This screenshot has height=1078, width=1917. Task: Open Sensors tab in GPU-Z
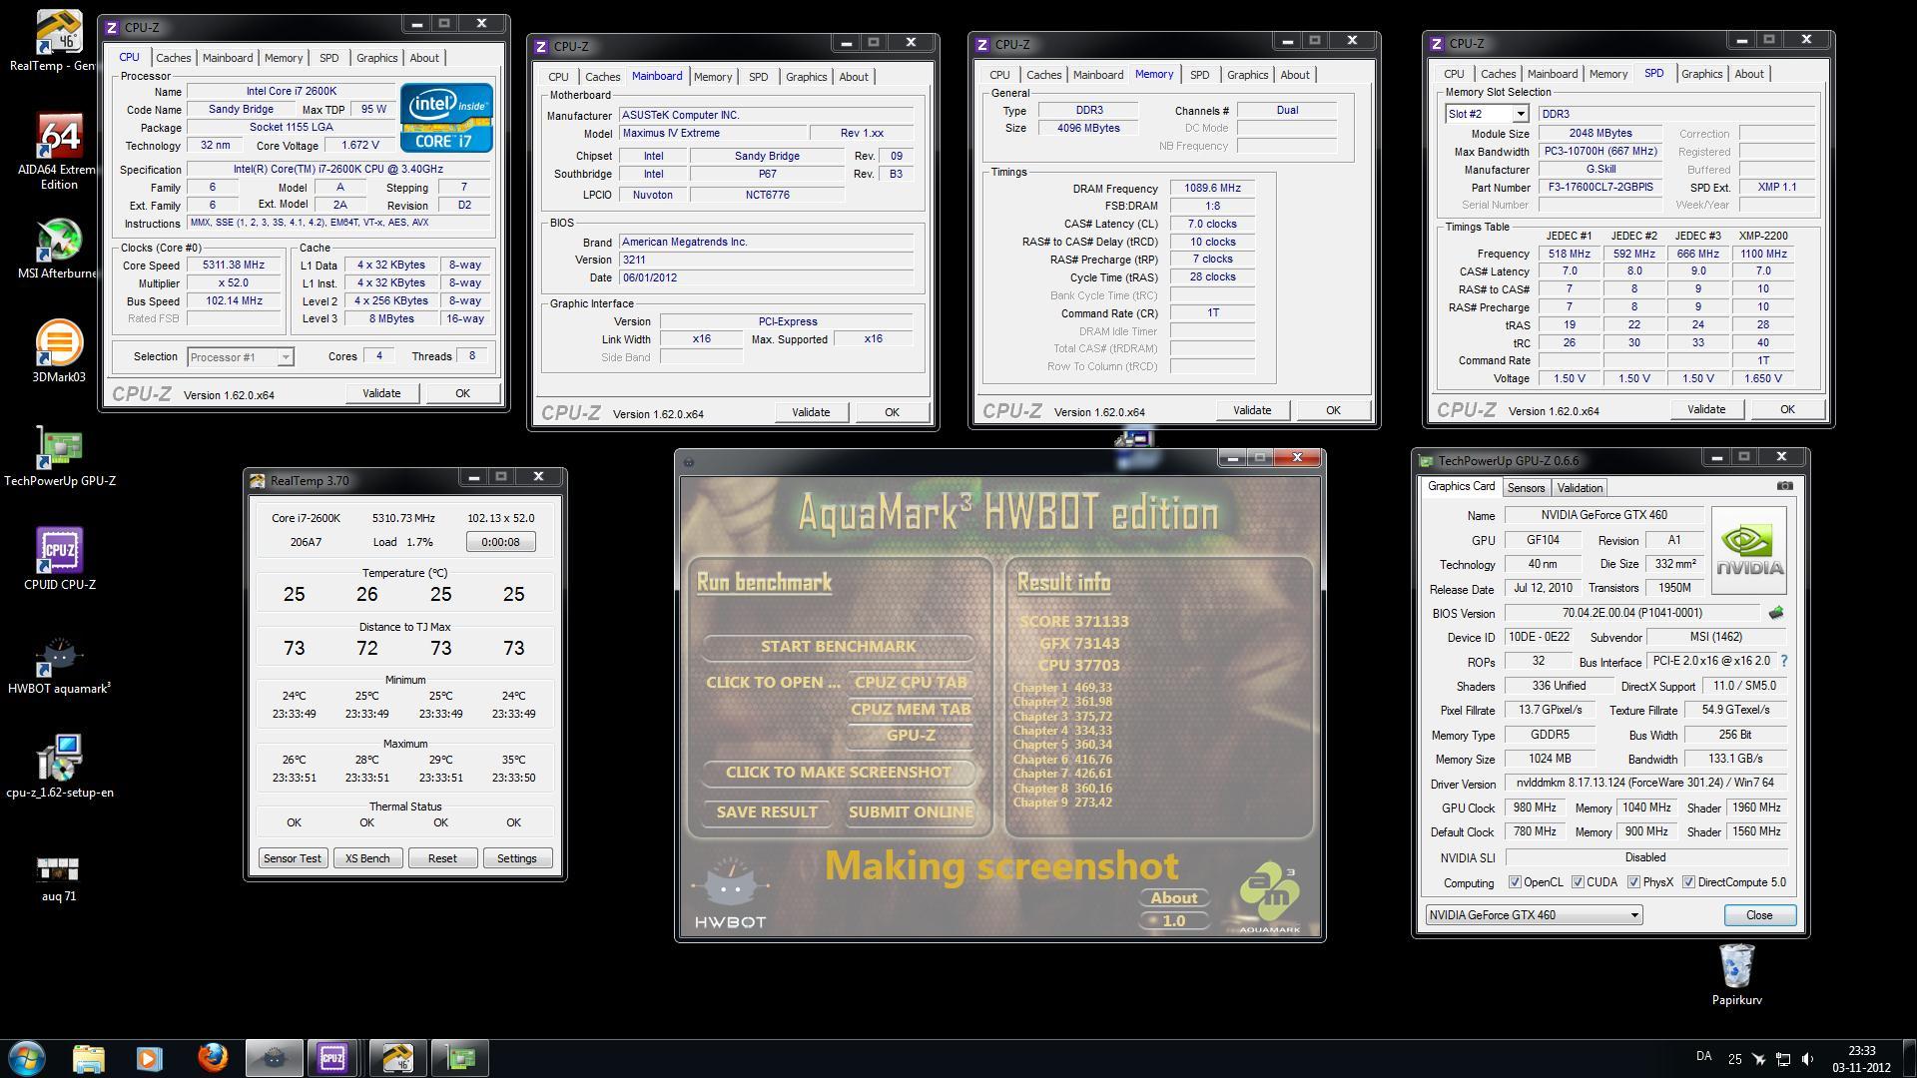point(1526,488)
